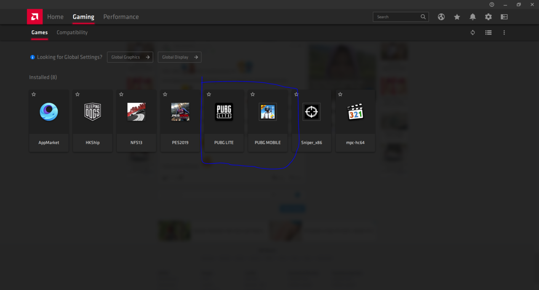Show notifications via the bell icon
Image resolution: width=539 pixels, height=290 pixels.
[472, 17]
